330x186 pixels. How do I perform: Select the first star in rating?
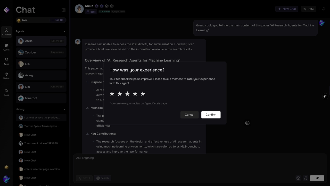[112, 94]
